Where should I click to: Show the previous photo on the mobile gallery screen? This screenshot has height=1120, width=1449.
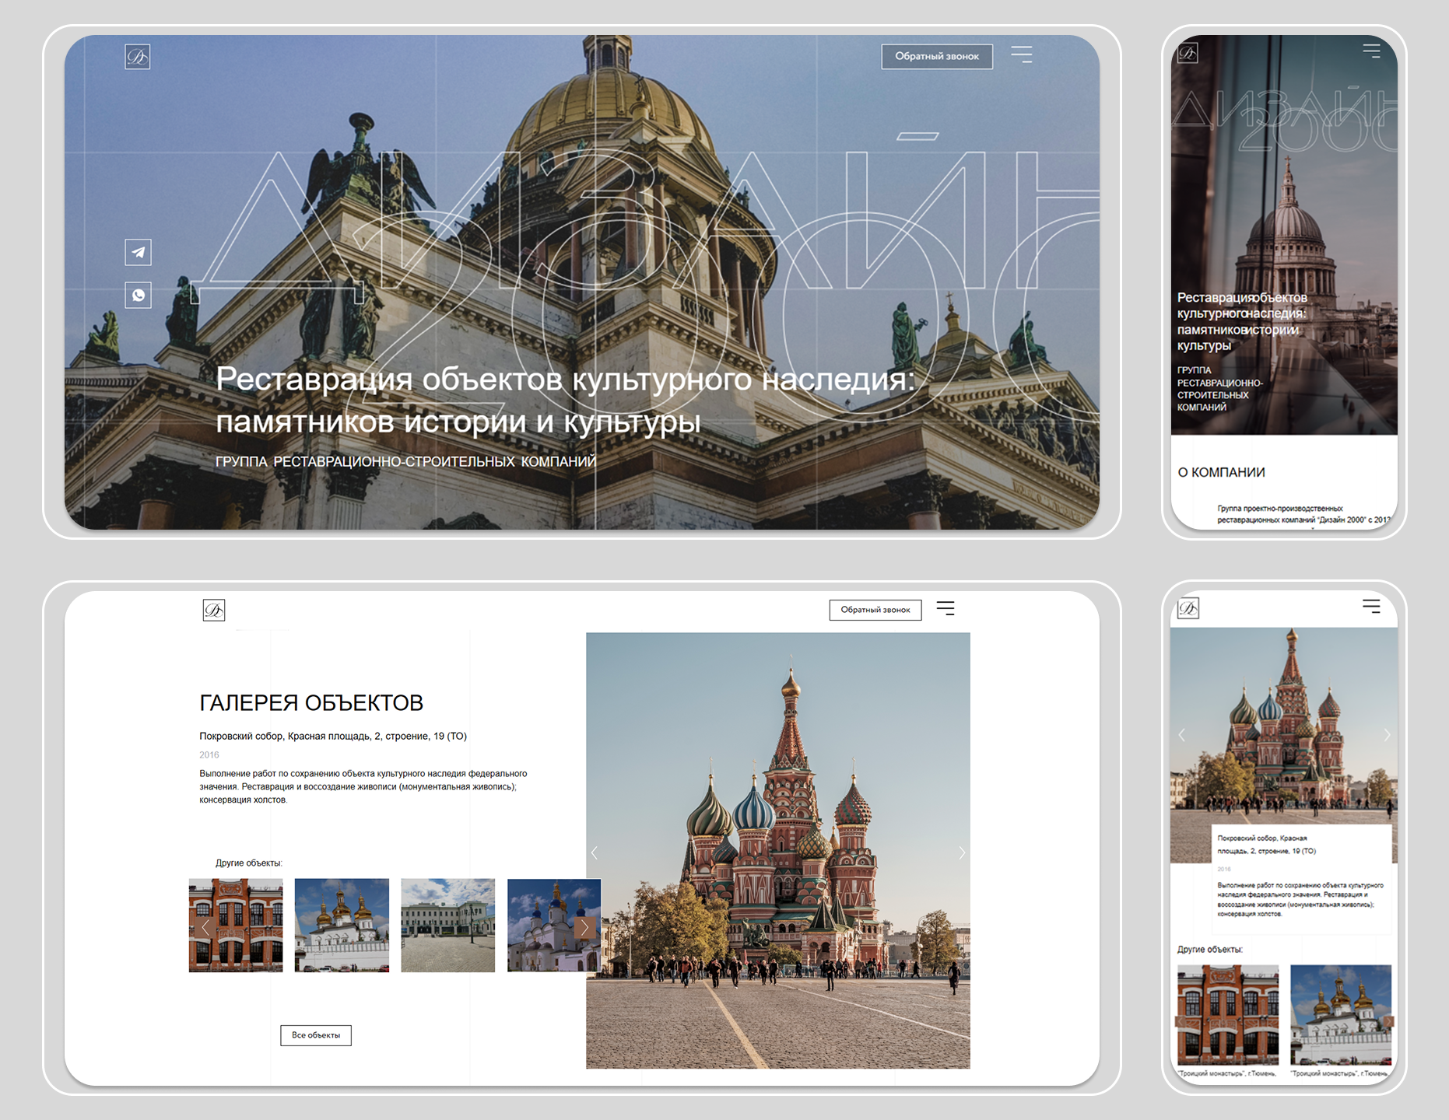[x=1182, y=735]
